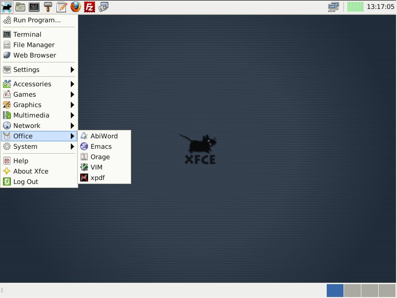This screenshot has height=298, width=397.
Task: Click the network computers icon in panel
Action: pos(334,7)
